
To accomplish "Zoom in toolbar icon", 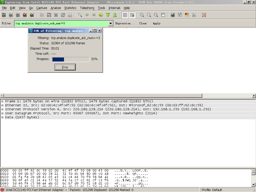I will 142,15.
